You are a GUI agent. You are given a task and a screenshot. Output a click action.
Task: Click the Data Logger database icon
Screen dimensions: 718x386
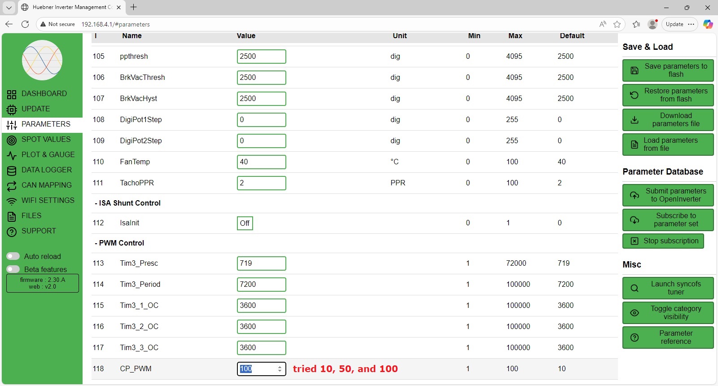[x=12, y=171]
